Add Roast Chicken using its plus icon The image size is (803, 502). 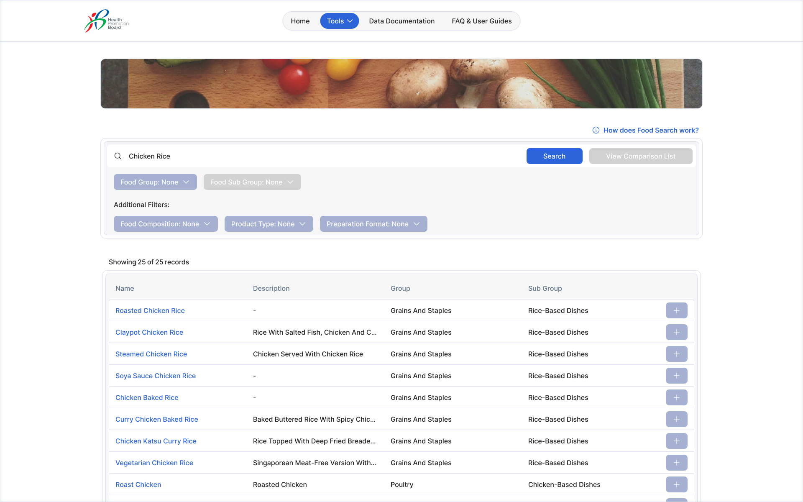pyautogui.click(x=676, y=484)
